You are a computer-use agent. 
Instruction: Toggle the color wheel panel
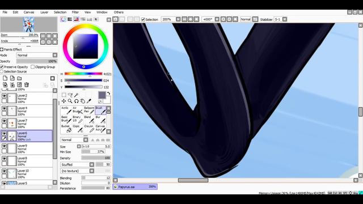pyautogui.click(x=63, y=19)
